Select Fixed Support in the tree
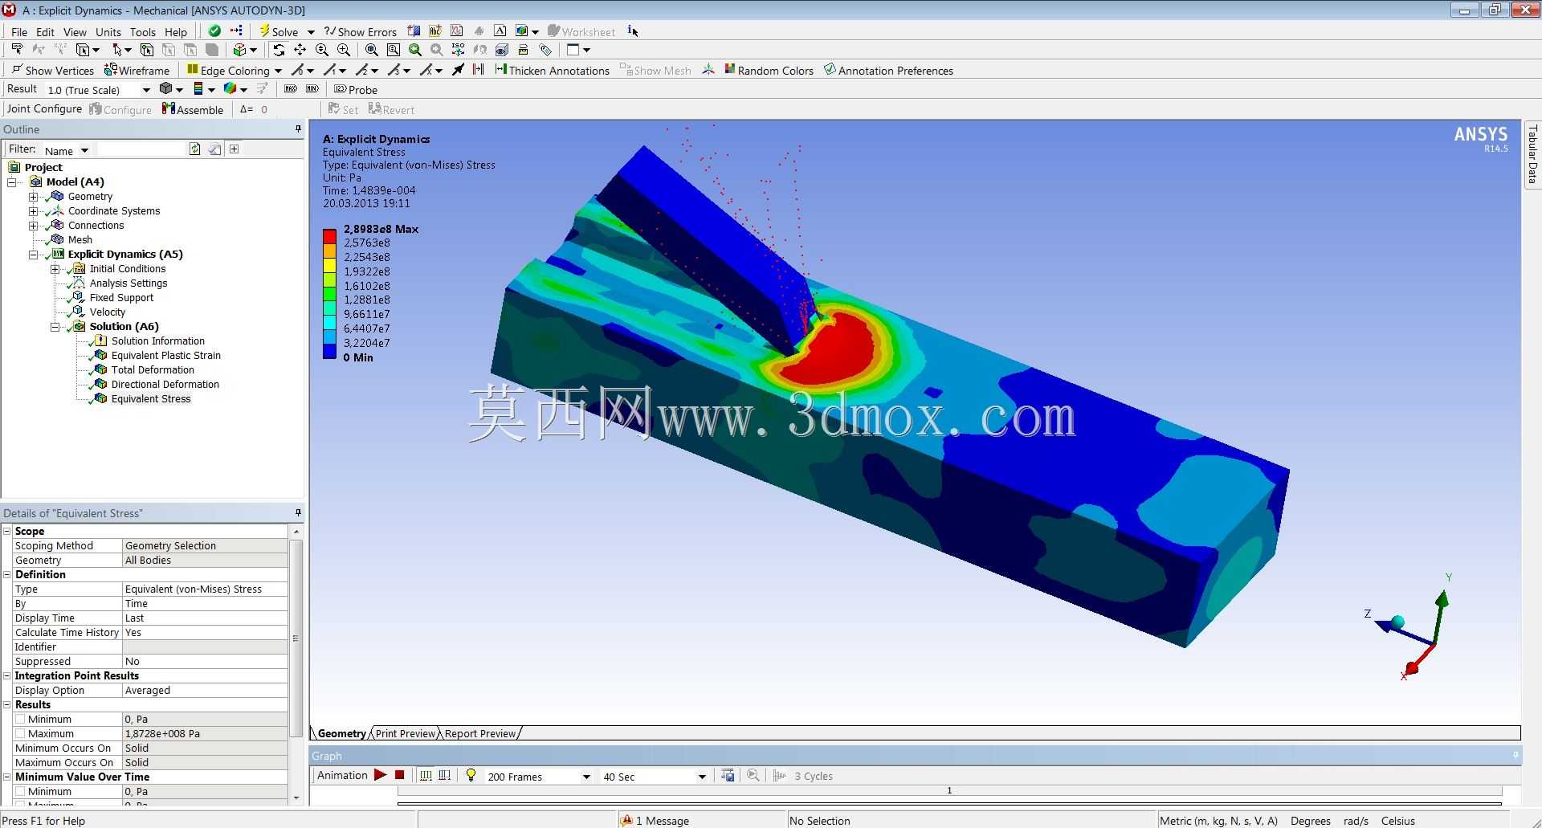The width and height of the screenshot is (1542, 828). pyautogui.click(x=121, y=298)
